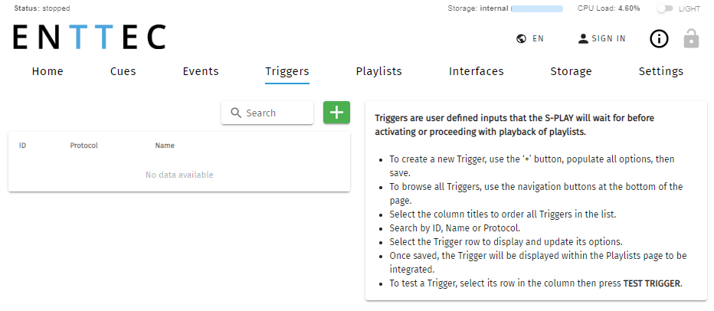Go to the Home tab
Screen dimensions: 714x311
coord(47,71)
